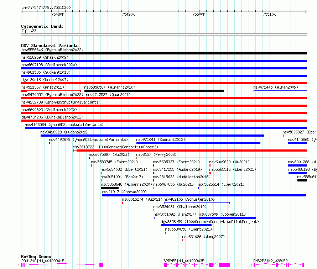Open the PMS2P3|NR_028059 gene label

[x=270, y=261]
